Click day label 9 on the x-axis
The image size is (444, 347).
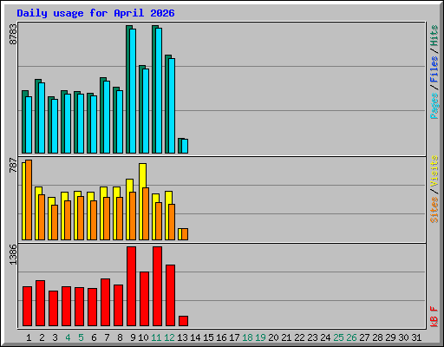[133, 337]
